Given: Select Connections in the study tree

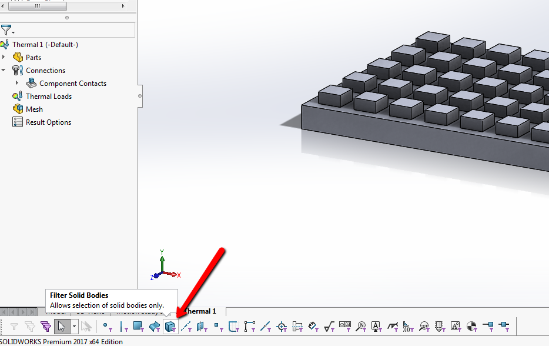Looking at the screenshot, I should point(45,71).
